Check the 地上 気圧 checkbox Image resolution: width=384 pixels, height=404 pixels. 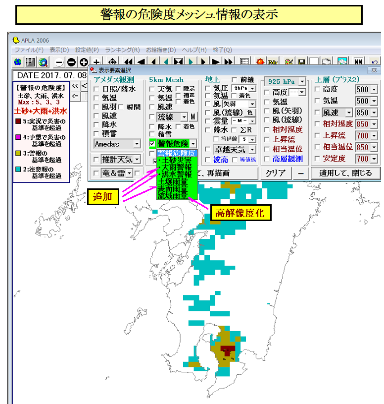point(207,88)
